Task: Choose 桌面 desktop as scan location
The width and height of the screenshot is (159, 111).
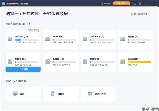Action: click(23, 94)
